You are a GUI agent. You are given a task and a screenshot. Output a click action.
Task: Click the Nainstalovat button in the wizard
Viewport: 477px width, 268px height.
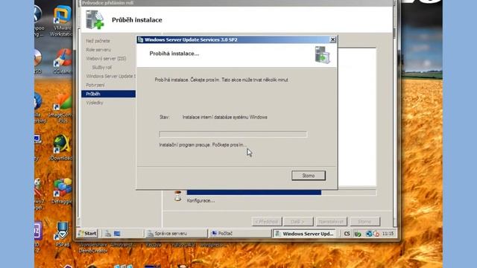[331, 222]
